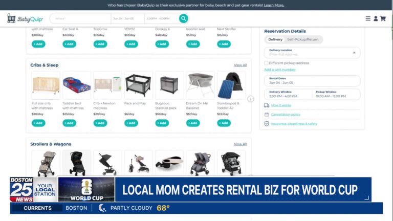Open the How it works link
This screenshot has height=221, width=393.
281,105
